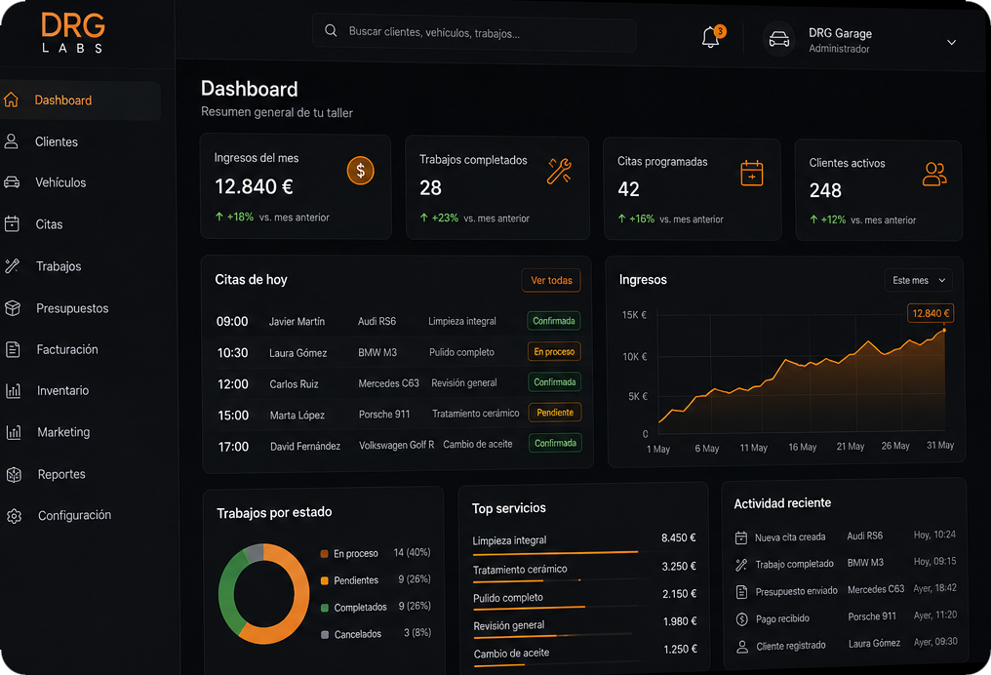Click the Limpieza integral progress bar
This screenshot has height=675, width=991.
point(555,553)
